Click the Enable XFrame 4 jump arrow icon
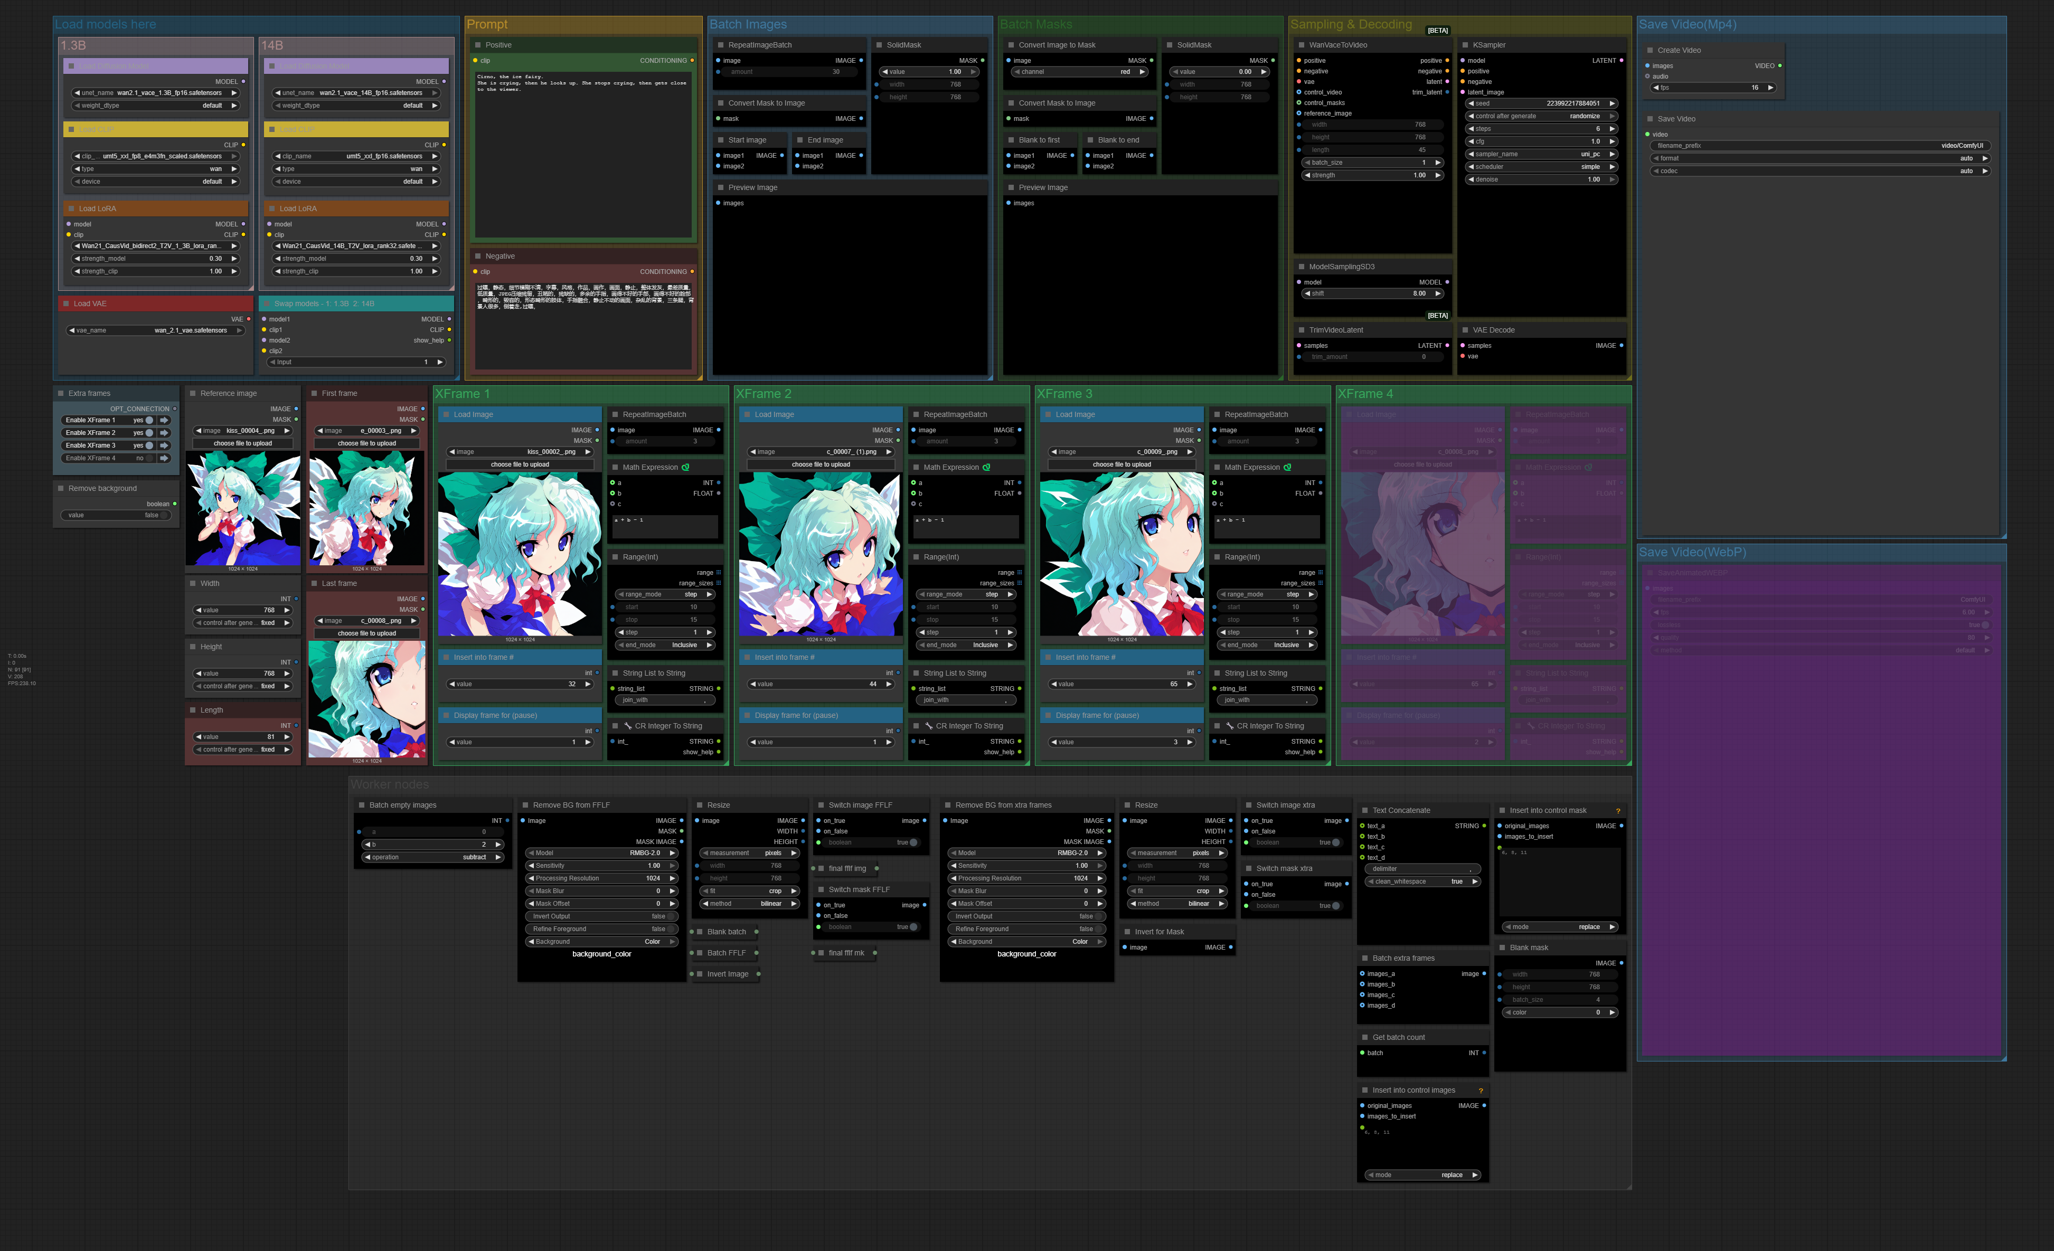Viewport: 2054px width, 1251px height. tap(164, 458)
